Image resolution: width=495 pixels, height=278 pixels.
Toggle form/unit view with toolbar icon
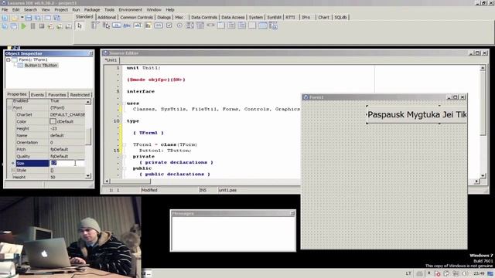point(56,18)
